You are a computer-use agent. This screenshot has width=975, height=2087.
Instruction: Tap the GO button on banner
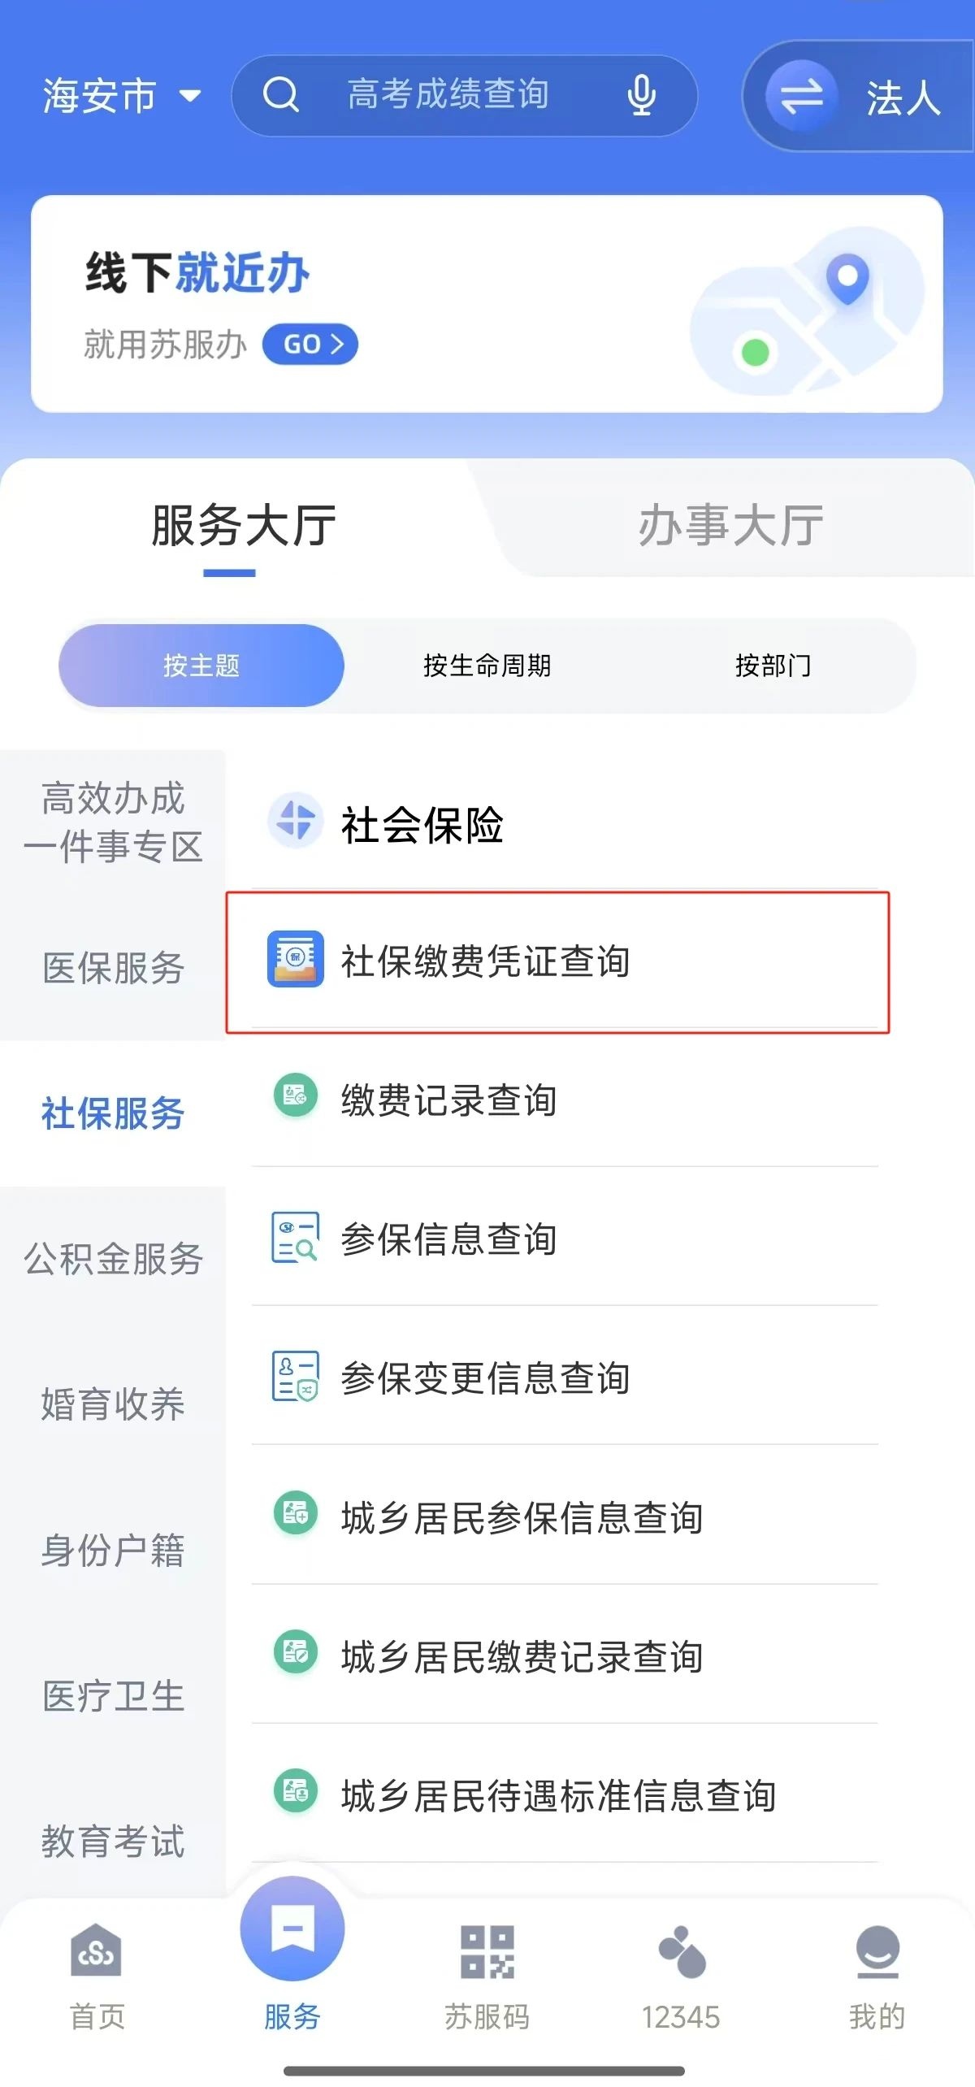click(310, 344)
